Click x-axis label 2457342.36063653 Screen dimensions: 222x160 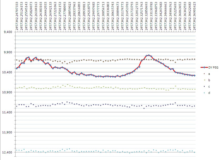click(180, 16)
